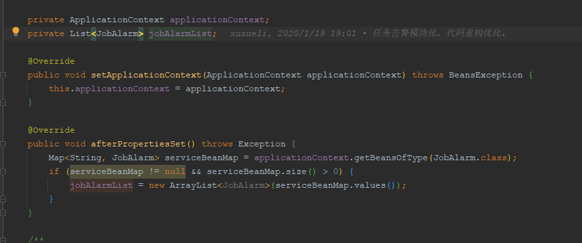Click fold end marker at afterPropertiesSet closing brace

(x=3, y=213)
